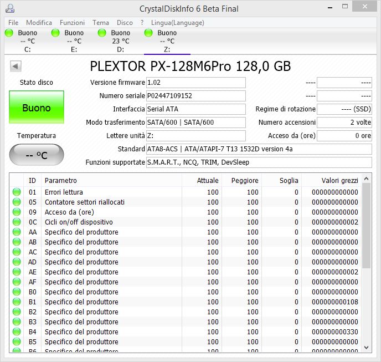The height and width of the screenshot is (362, 381).
Task: Click the previous disk arrow button
Action: click(16, 67)
